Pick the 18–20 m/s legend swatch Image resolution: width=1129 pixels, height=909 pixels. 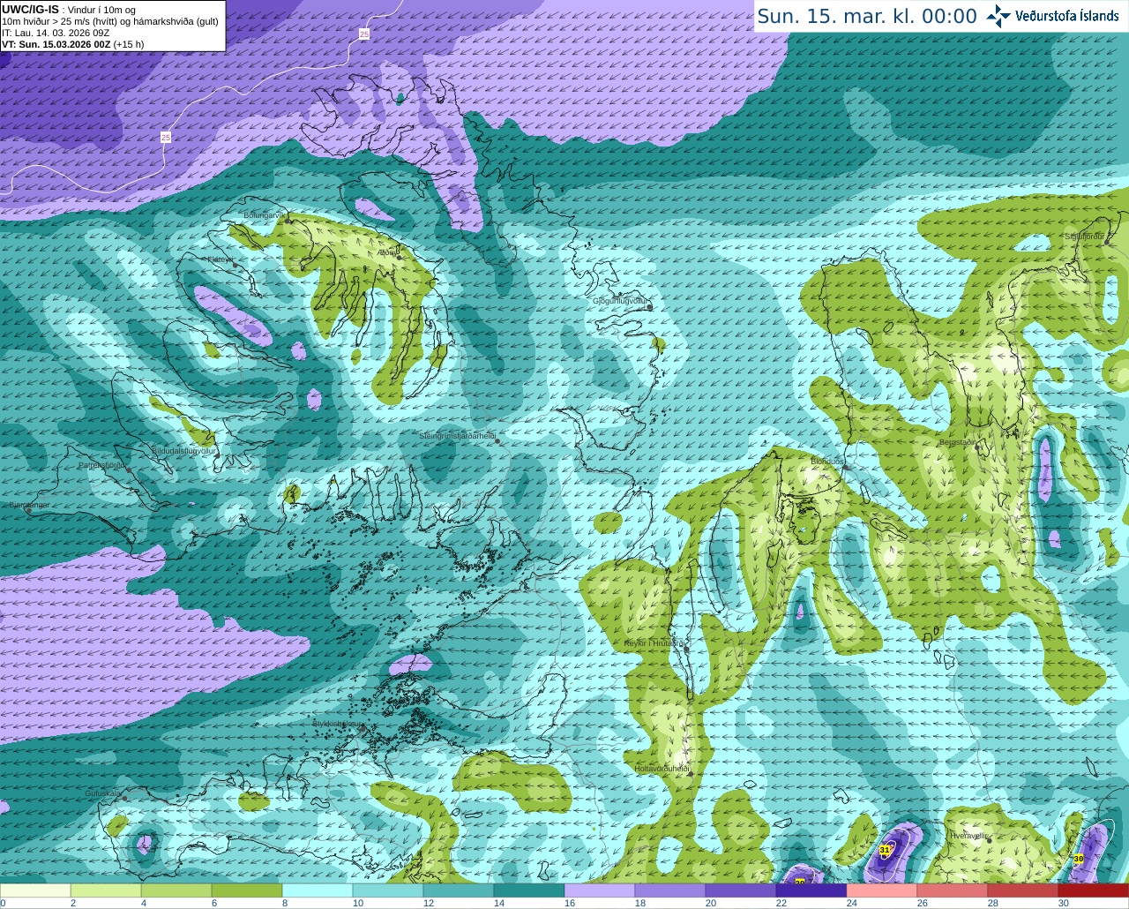(x=670, y=890)
